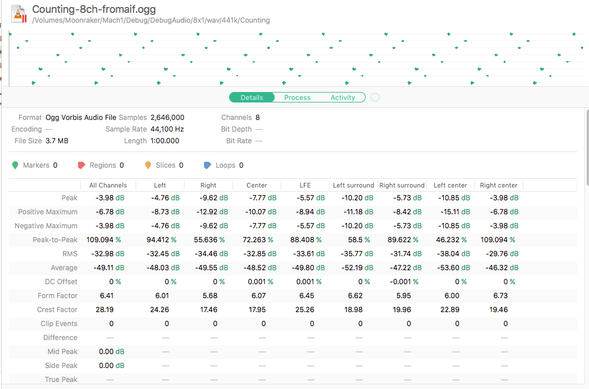
Task: Select the Center Peak value "-7.77 dB"
Action: [262, 198]
